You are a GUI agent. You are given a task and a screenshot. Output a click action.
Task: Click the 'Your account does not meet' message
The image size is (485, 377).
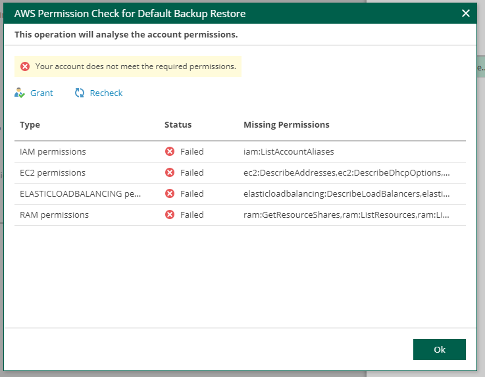(x=136, y=66)
